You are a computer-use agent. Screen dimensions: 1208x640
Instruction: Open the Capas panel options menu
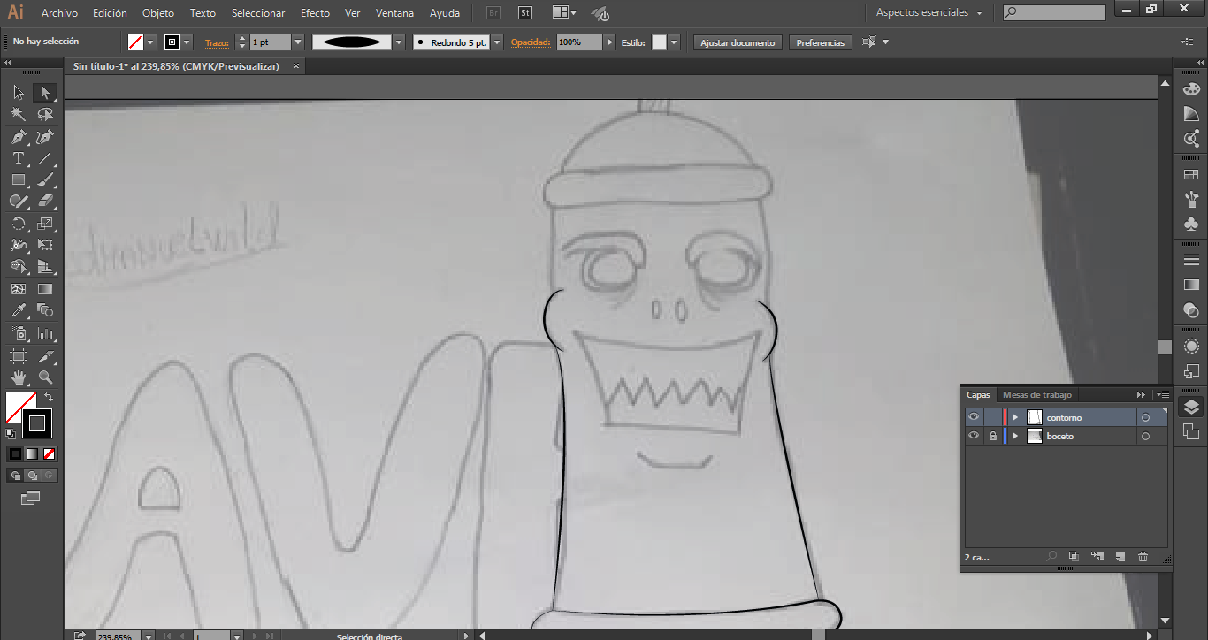point(1163,394)
